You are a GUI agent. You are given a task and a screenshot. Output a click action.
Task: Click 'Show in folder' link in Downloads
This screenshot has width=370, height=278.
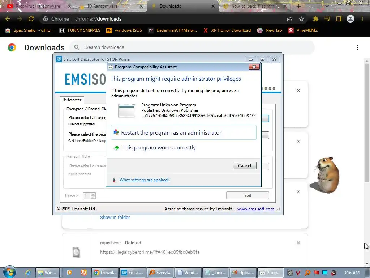coord(115,217)
